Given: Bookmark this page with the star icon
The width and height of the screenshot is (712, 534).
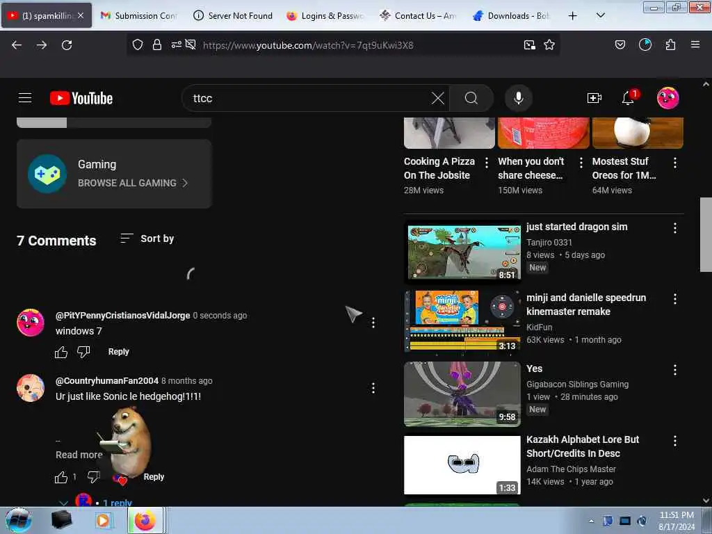Looking at the screenshot, I should [x=549, y=44].
